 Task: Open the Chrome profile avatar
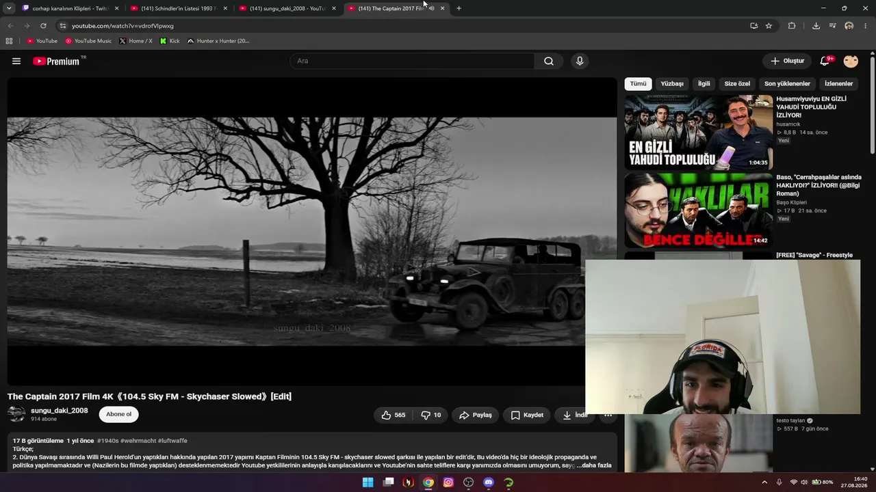coord(849,26)
